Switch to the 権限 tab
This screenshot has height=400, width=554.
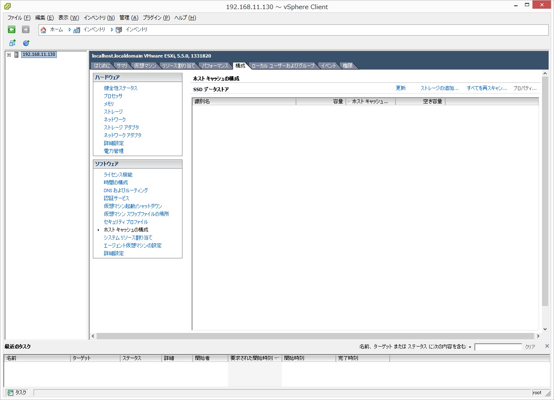[347, 66]
